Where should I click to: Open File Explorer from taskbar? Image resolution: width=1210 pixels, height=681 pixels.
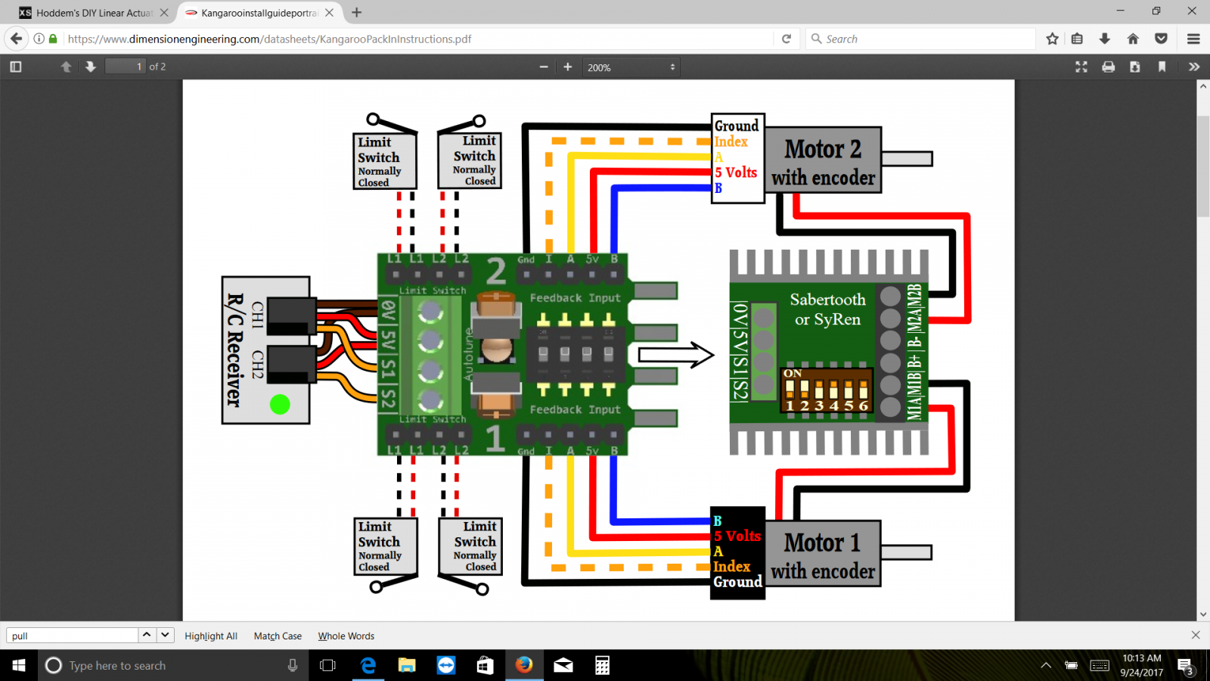coord(407,665)
